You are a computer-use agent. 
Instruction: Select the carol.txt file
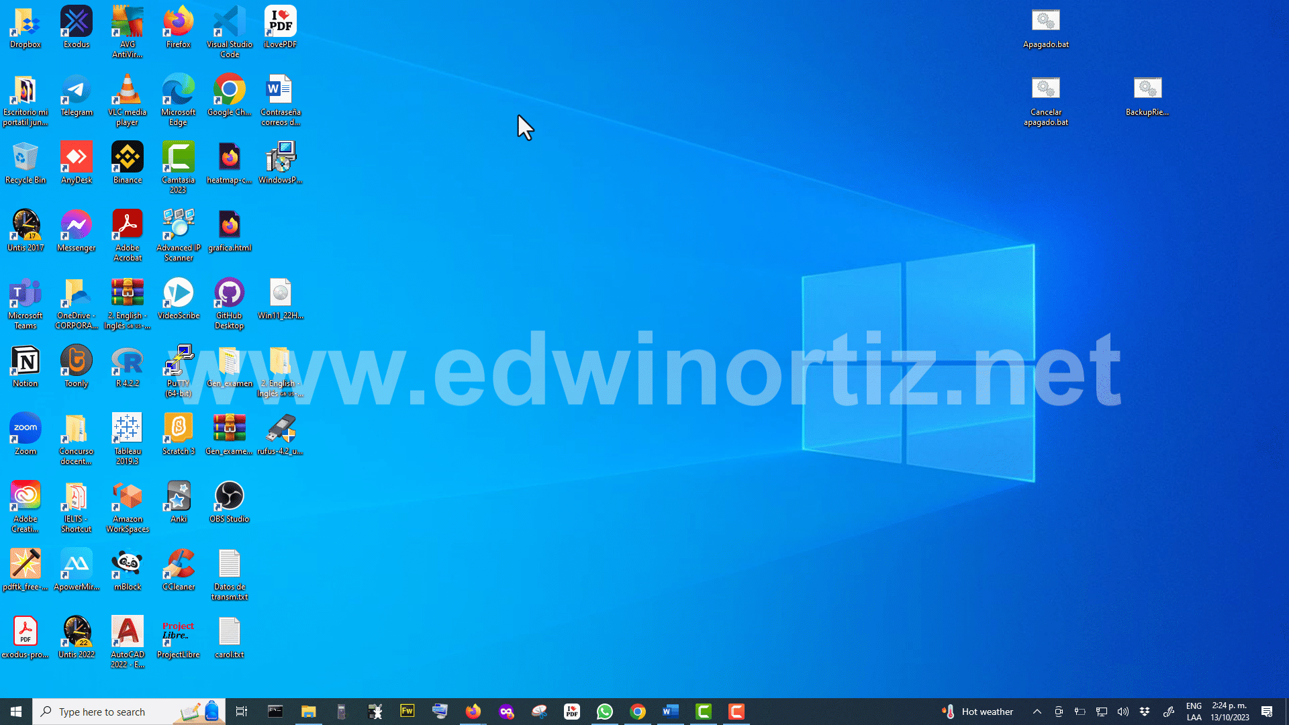coord(230,638)
